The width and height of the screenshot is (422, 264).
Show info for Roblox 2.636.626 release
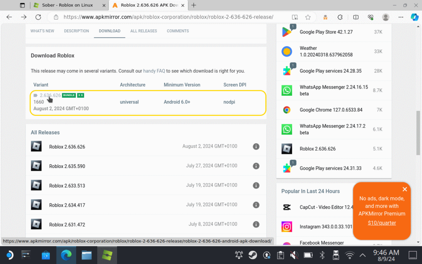[x=256, y=146]
